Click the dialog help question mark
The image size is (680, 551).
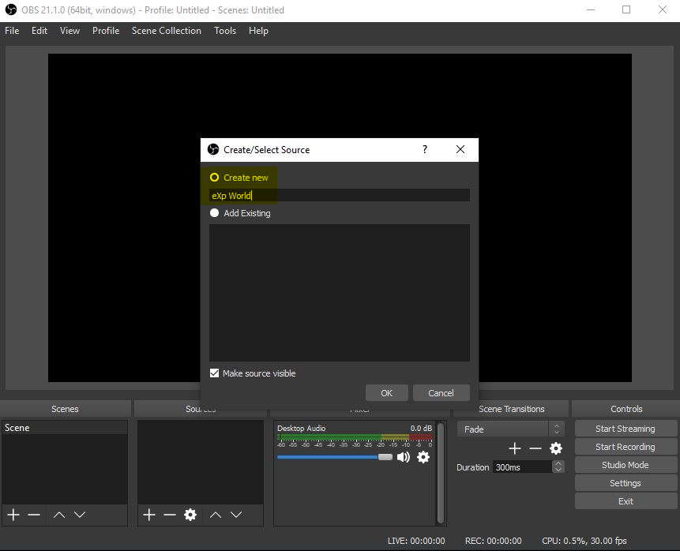coord(425,149)
